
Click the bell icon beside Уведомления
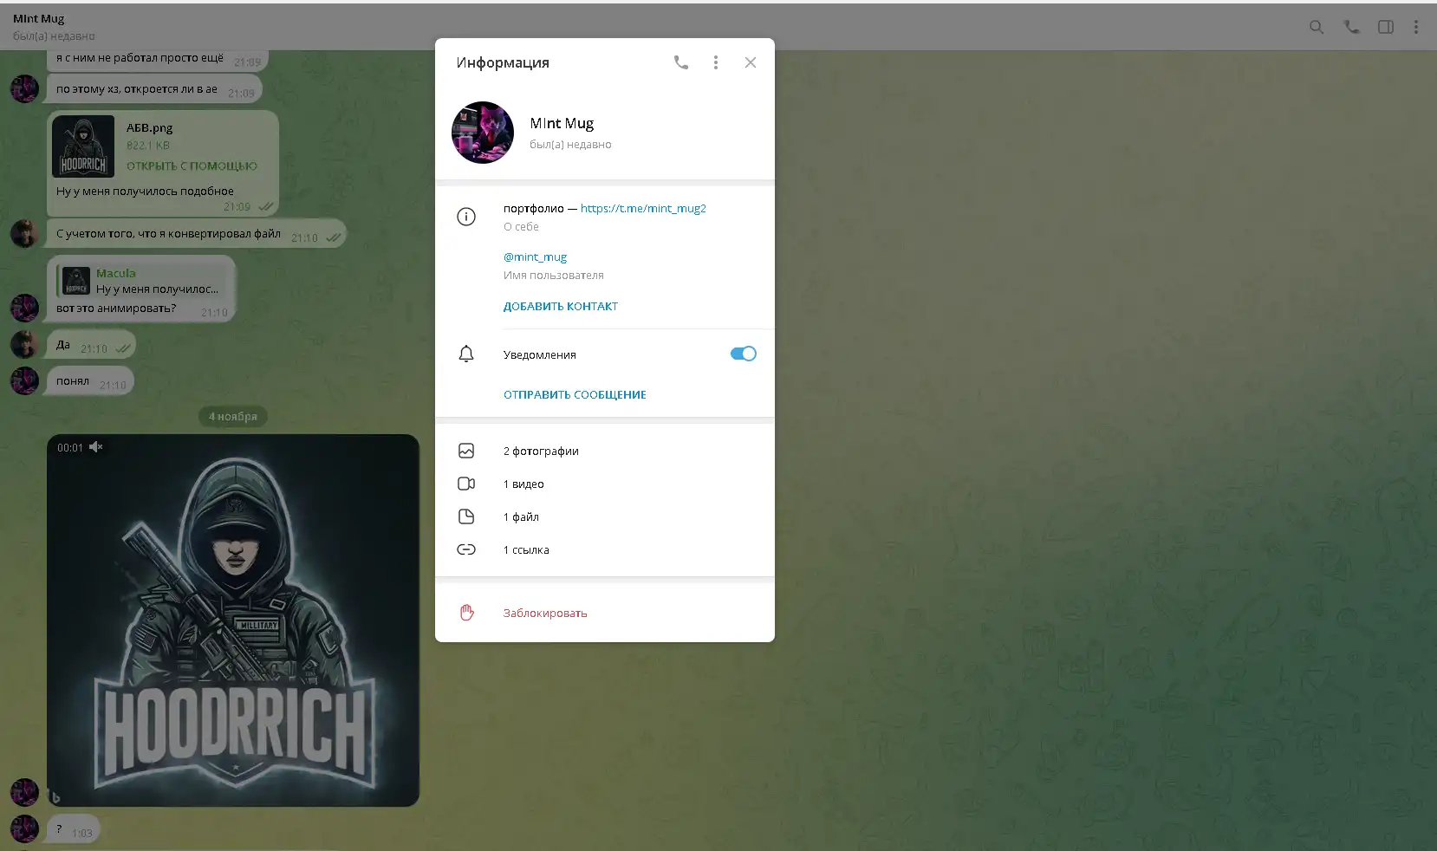click(x=466, y=354)
